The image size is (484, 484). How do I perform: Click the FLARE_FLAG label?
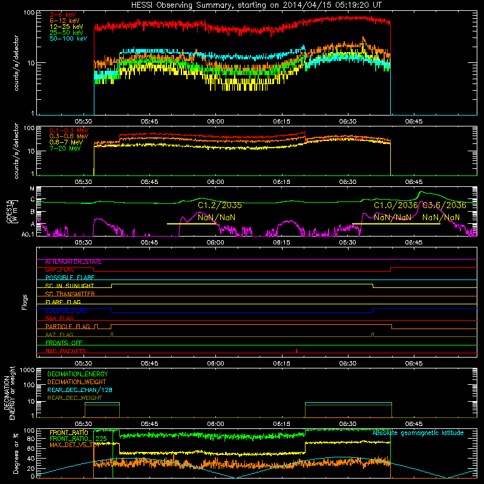(x=63, y=302)
